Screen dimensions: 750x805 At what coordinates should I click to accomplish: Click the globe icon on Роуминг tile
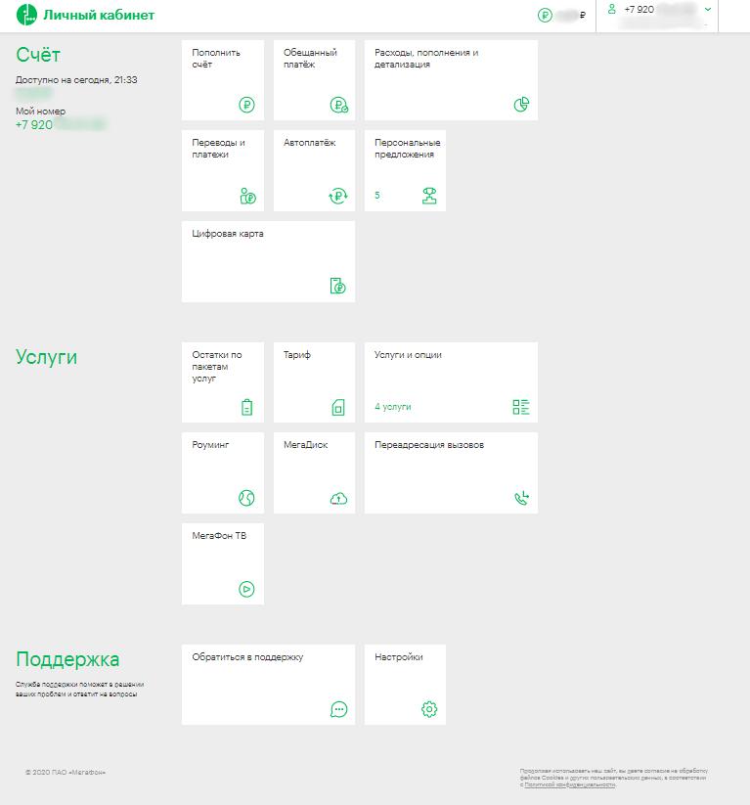coord(246,498)
